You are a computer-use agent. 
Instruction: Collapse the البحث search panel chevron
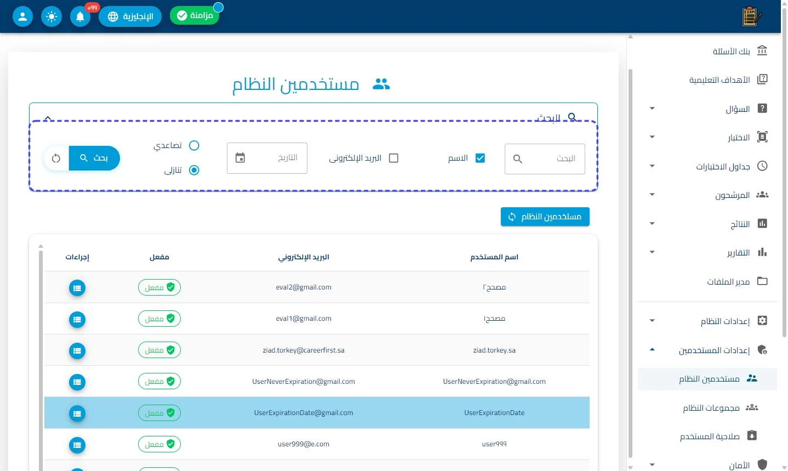pos(48,118)
